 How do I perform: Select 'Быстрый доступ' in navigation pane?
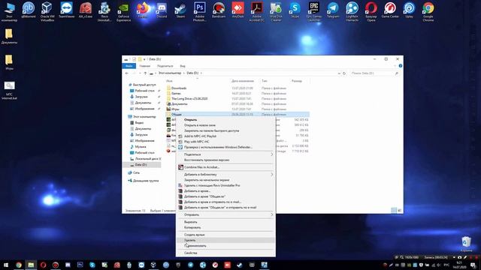tap(142, 85)
